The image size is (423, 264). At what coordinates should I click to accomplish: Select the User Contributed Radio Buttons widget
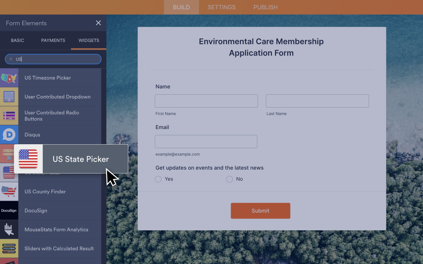point(52,116)
